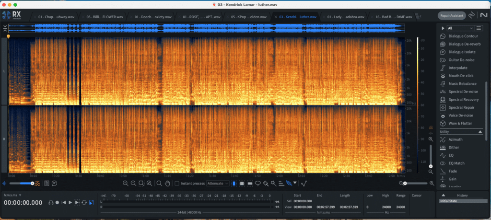Viewport: 491px width, 220px height.
Task: Click the Repair Assistant button
Action: (x=452, y=15)
